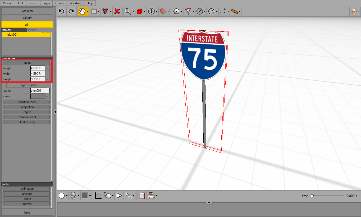
Task: Open the Create menu
Action: click(60, 3)
